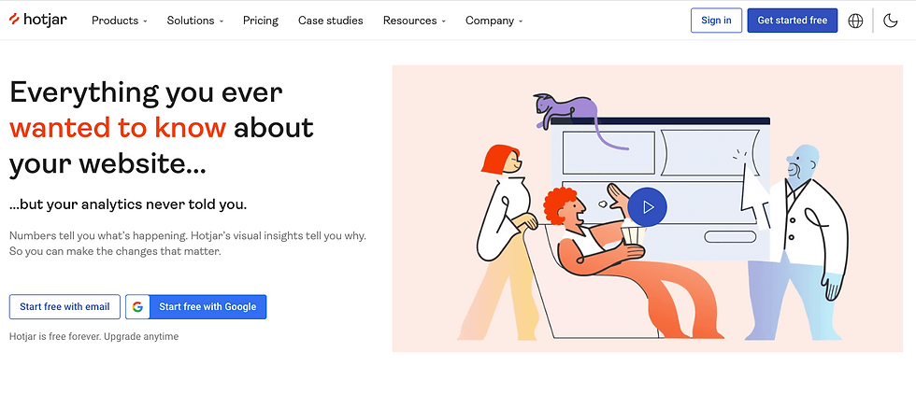Play the hero illustration video
The image size is (916, 408).
[647, 206]
